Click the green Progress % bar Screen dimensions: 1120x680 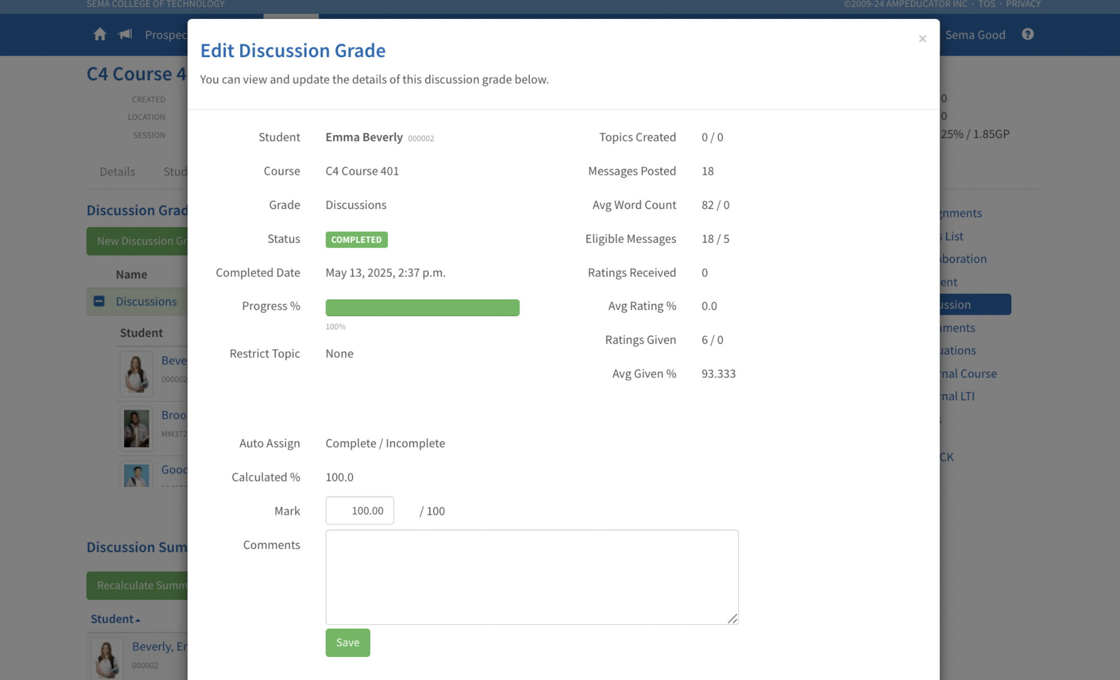[x=422, y=308]
